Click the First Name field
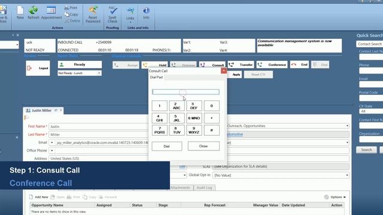Viewport: 383px width, 215px height. (x=99, y=127)
